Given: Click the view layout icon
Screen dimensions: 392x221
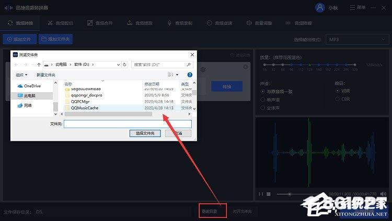Looking at the screenshot, I should 170,75.
